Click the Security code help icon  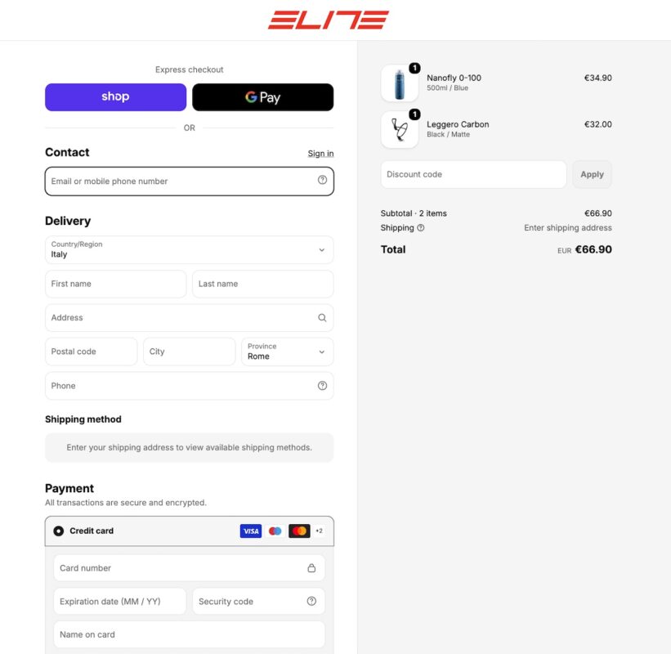[x=311, y=601]
